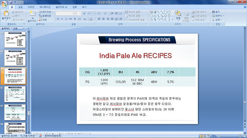Select the left brace shape in the gallery

(x=166, y=19)
